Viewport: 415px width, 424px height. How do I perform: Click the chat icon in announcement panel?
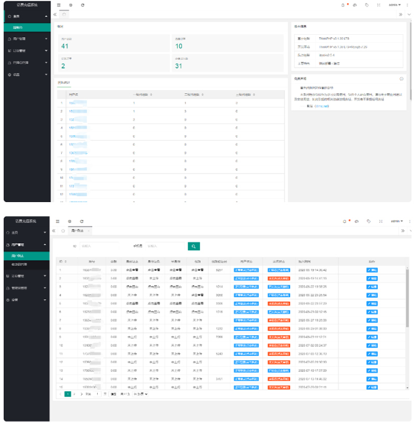tap(401, 78)
